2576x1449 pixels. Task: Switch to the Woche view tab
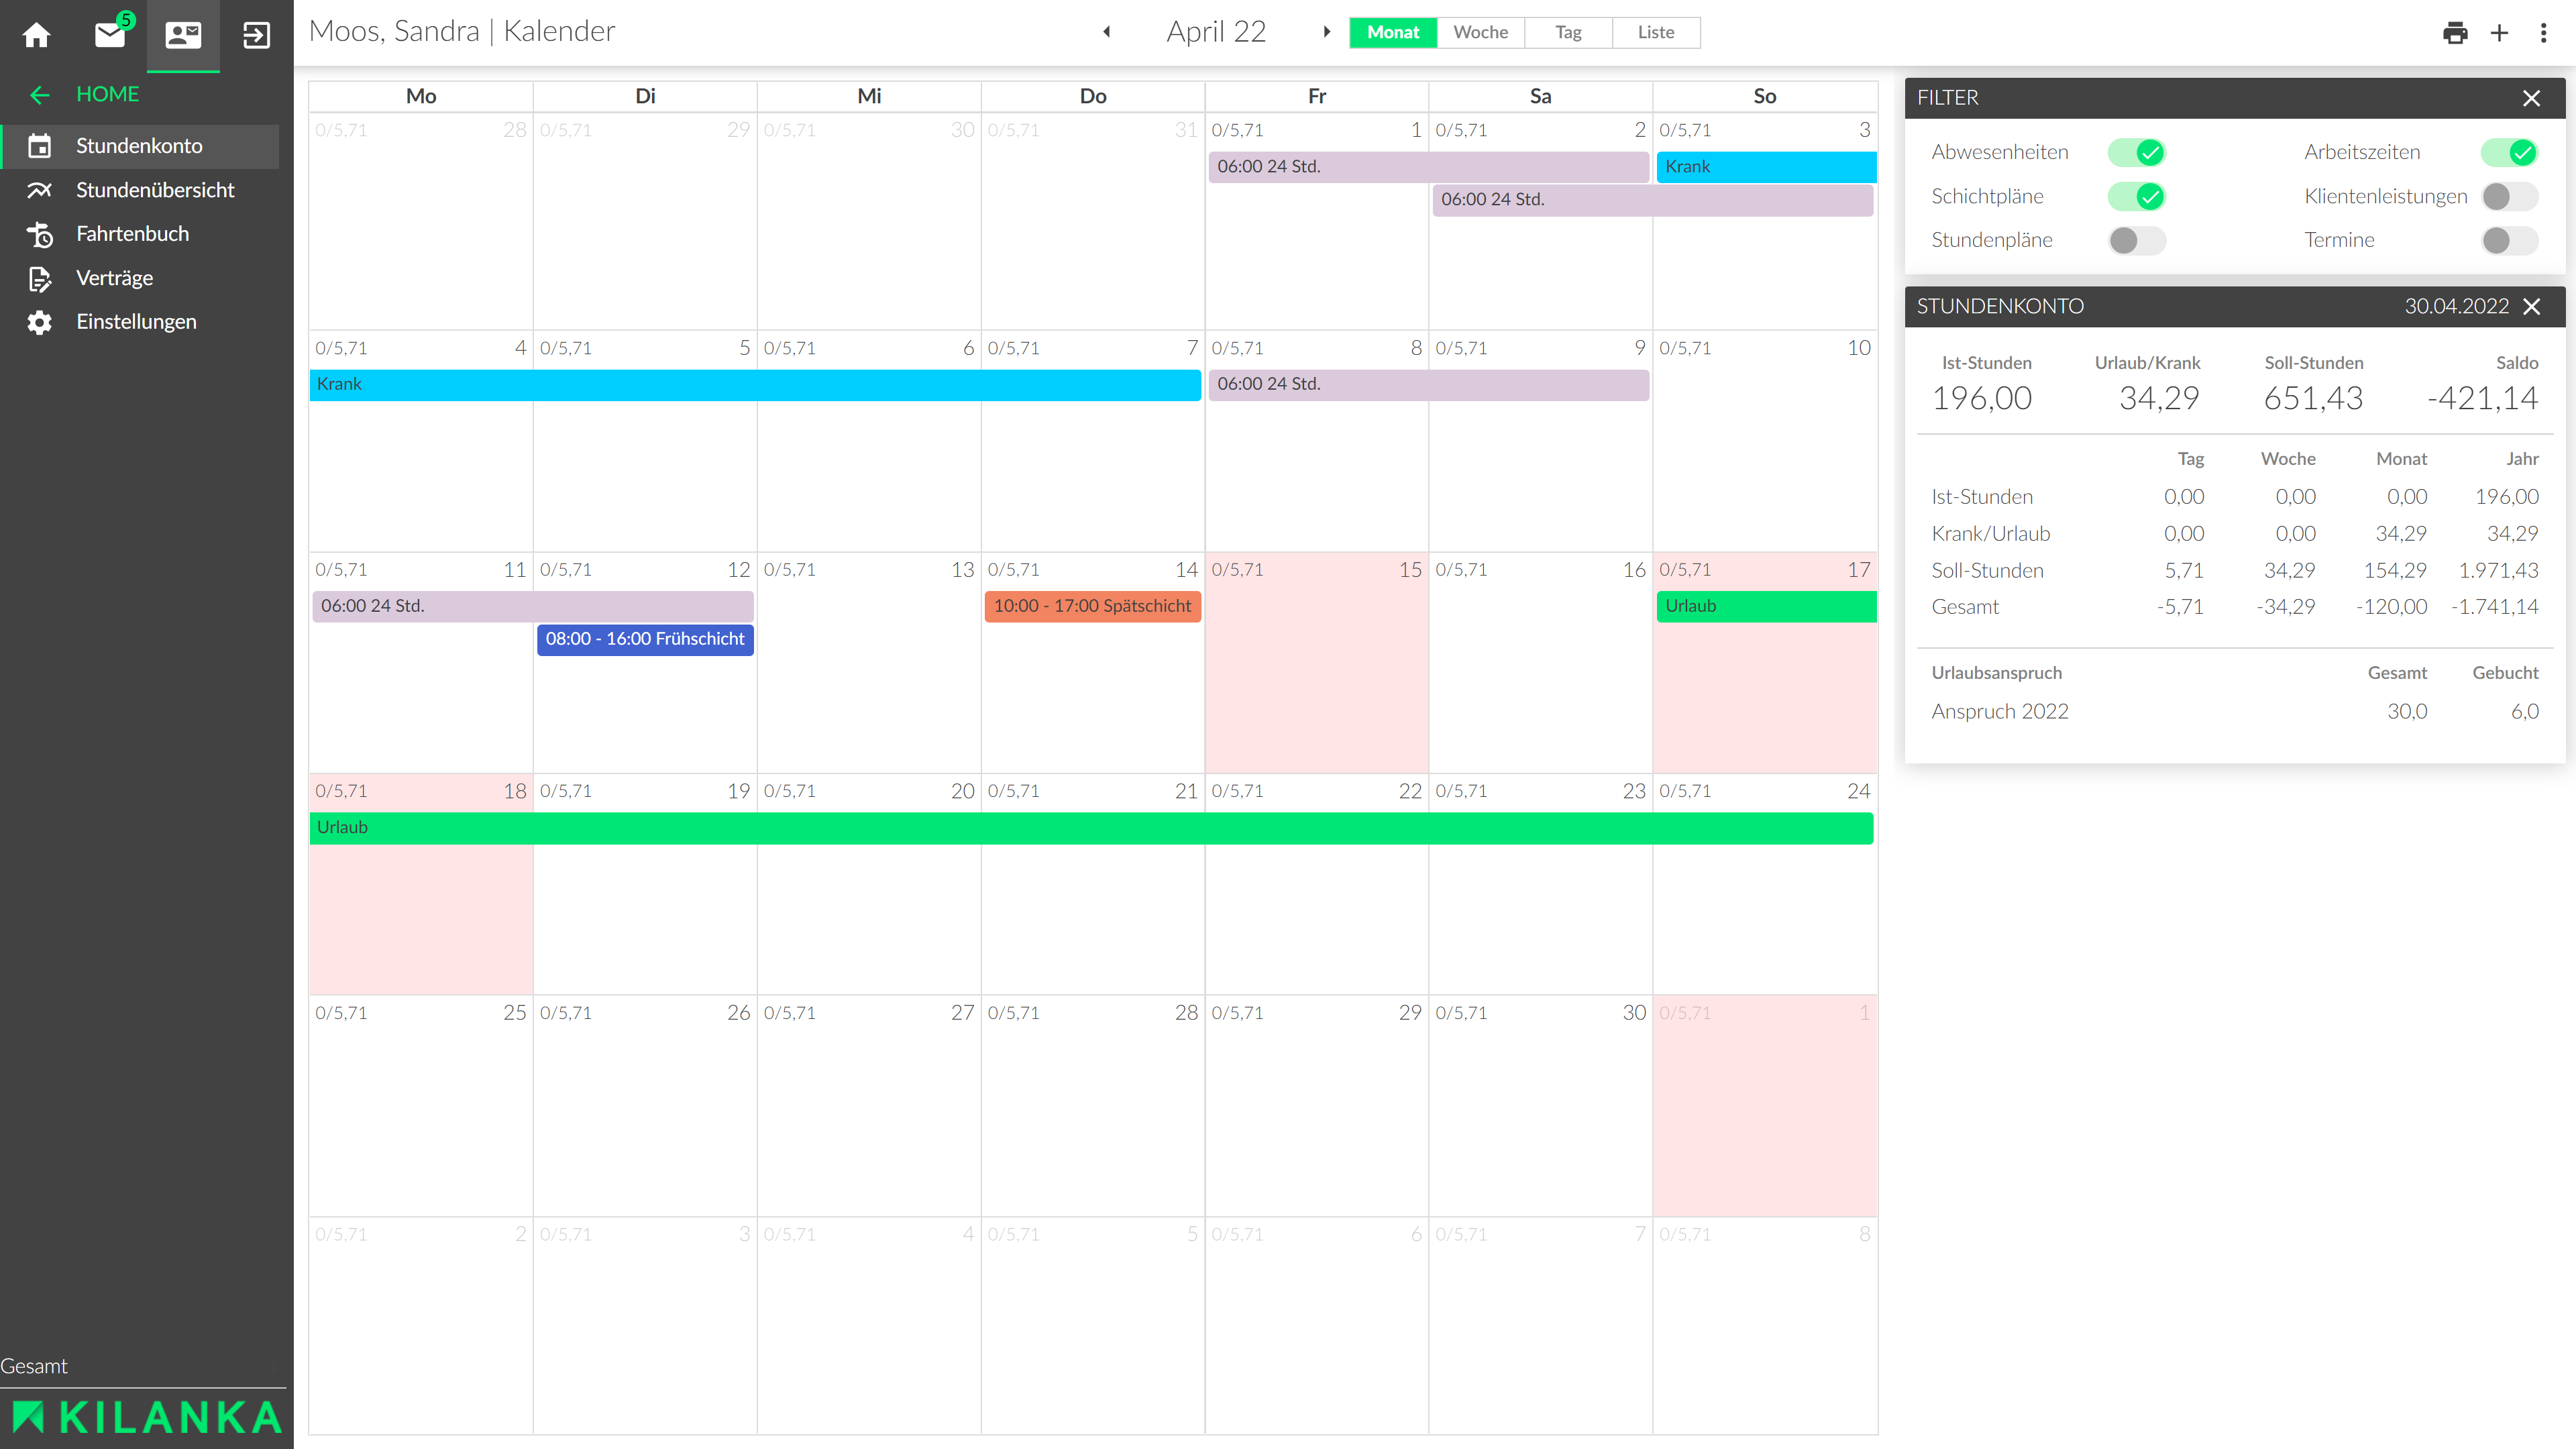tap(1480, 32)
